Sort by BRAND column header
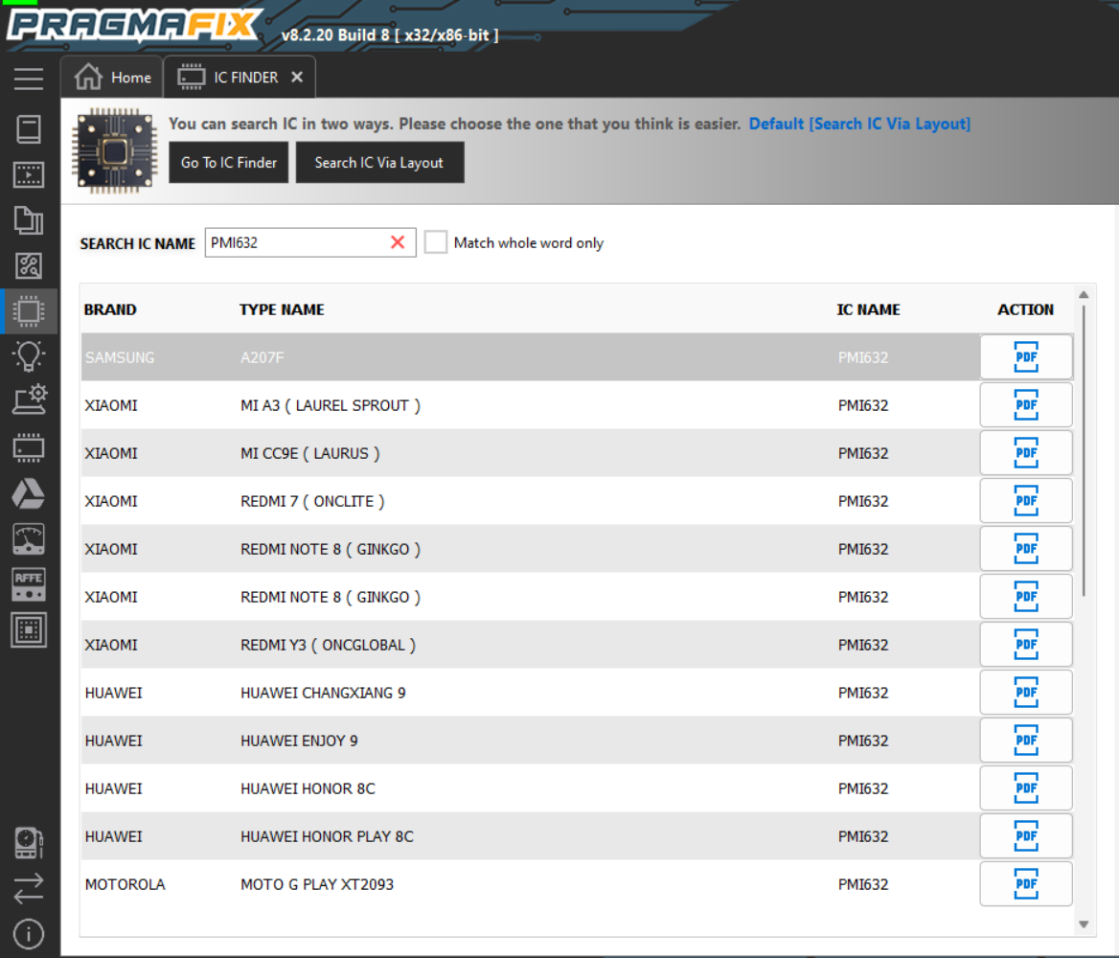The width and height of the screenshot is (1119, 958). click(x=110, y=309)
